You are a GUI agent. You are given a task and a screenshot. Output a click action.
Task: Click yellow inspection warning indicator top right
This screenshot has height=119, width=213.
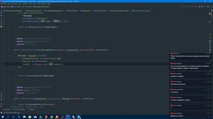[210, 14]
